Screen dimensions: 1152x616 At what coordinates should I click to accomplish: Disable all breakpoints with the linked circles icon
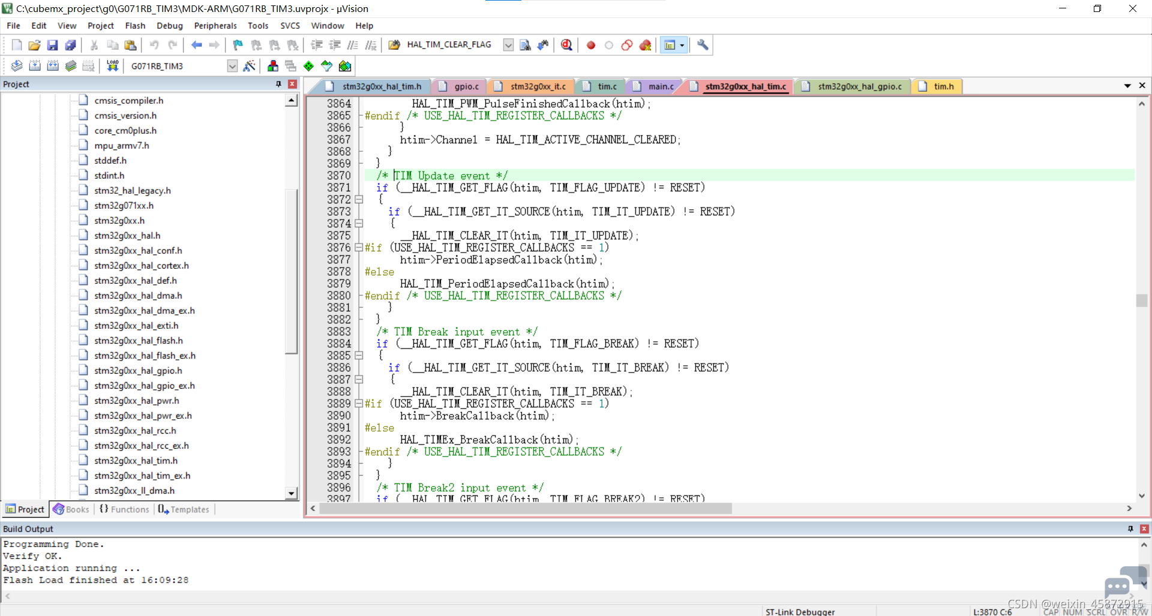coord(627,45)
